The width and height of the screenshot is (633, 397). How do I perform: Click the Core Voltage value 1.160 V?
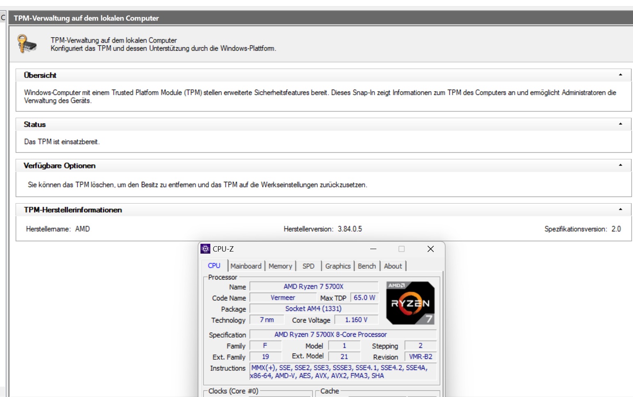(x=356, y=320)
